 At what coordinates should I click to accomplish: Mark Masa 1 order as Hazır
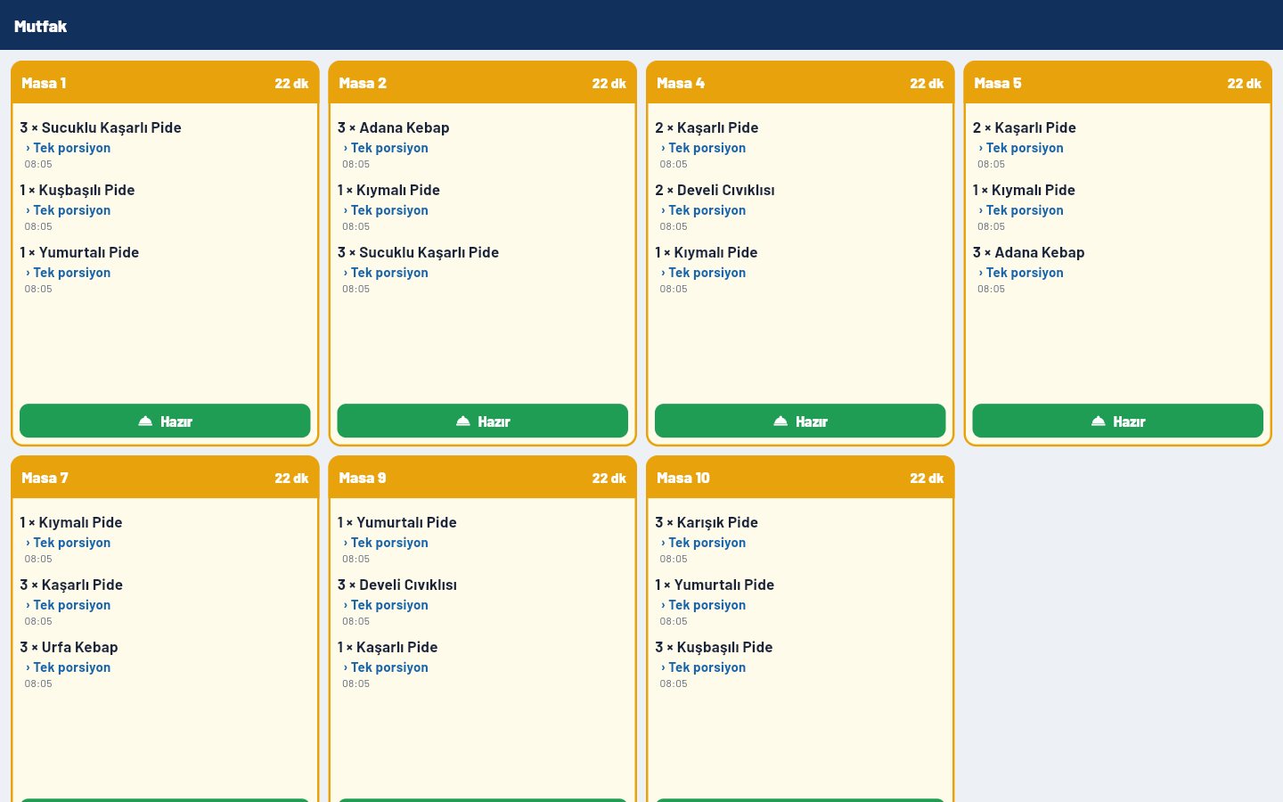coord(165,421)
